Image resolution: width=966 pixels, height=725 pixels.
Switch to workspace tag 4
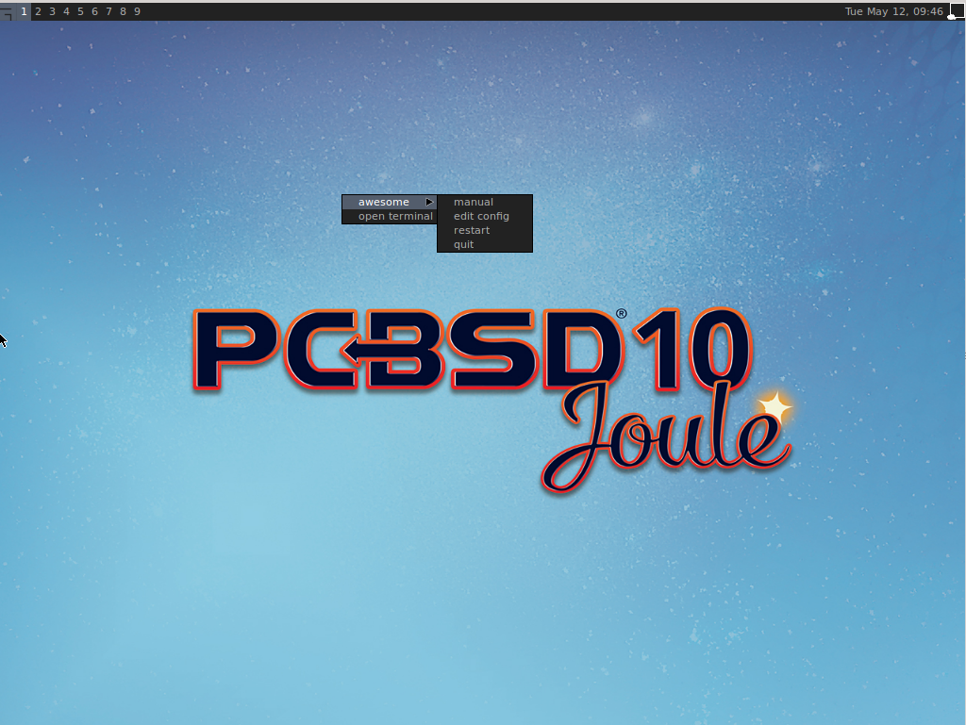pyautogui.click(x=67, y=11)
